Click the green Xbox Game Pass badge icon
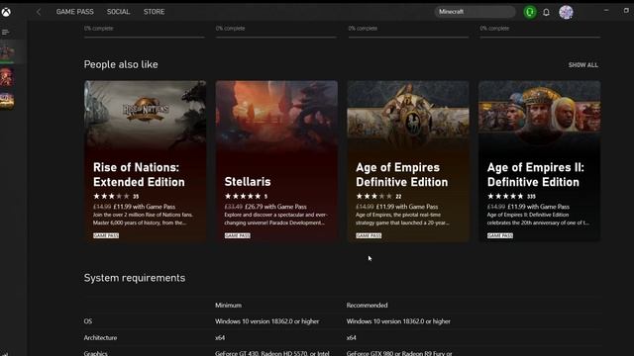634x356 pixels. (530, 12)
